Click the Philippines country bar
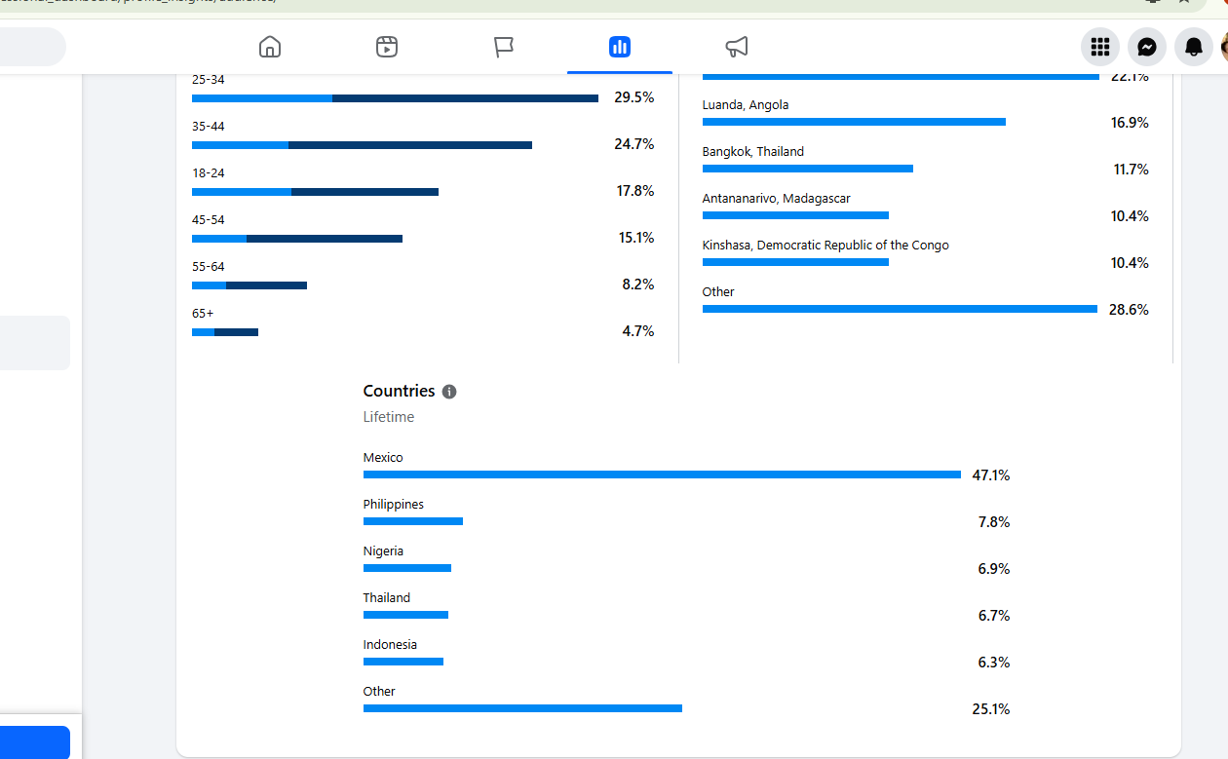Screen dimensions: 1228x759 413,521
